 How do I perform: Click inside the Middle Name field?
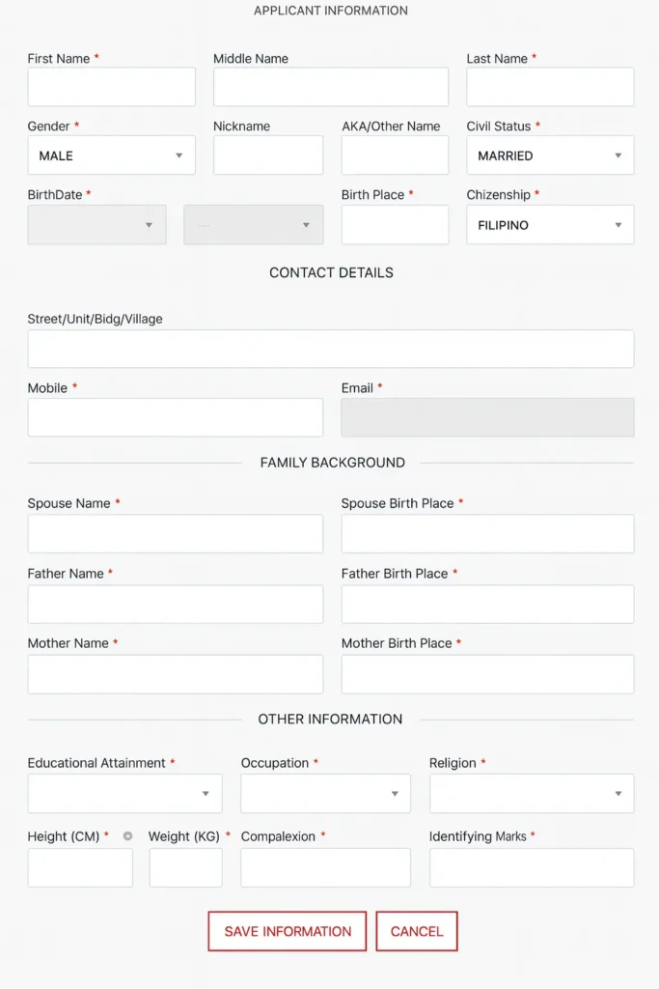330,86
